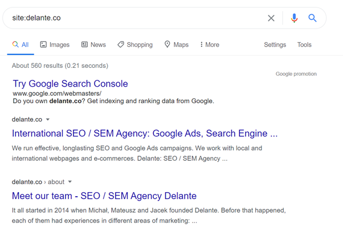This screenshot has height=235, width=343.
Task: Open Meet our team result link
Action: (104, 196)
